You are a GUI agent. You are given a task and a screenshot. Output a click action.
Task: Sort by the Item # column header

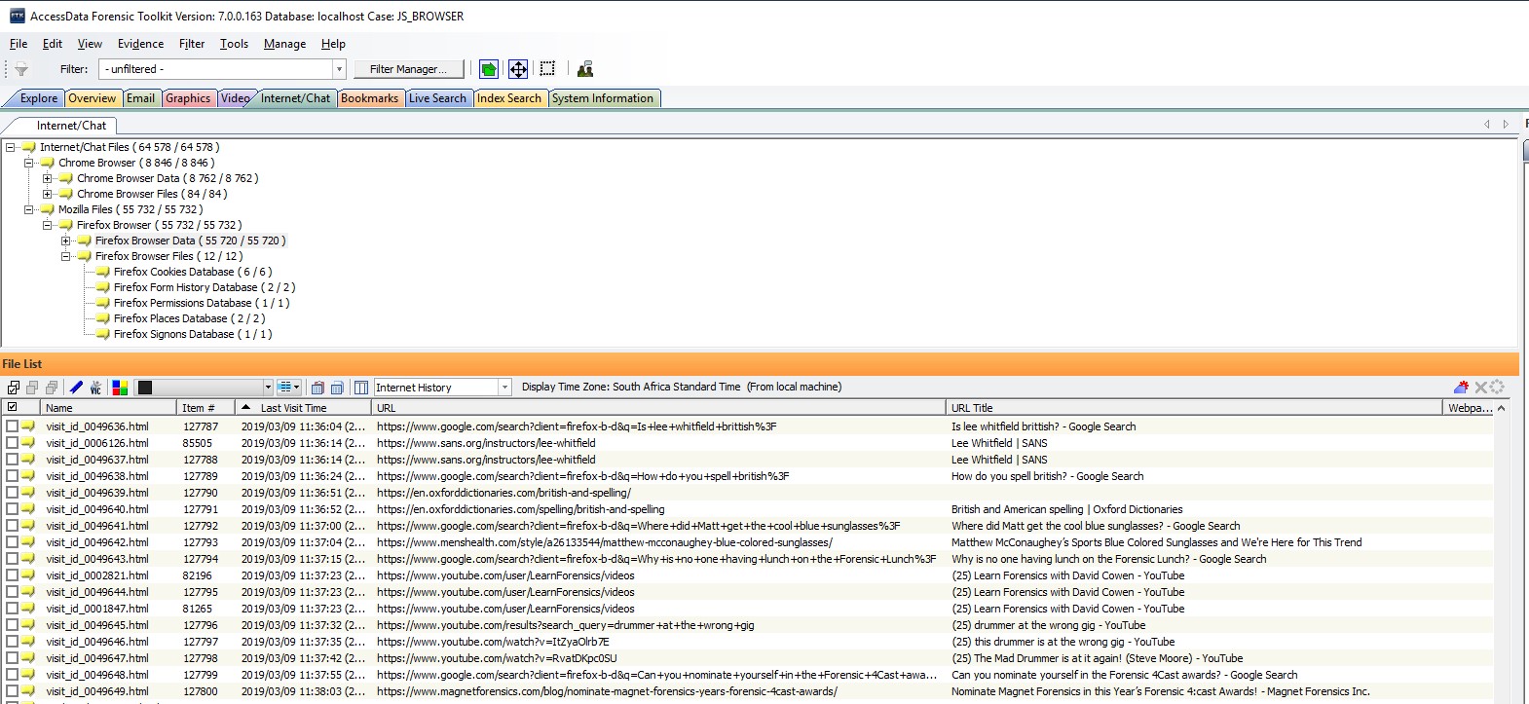tap(205, 408)
